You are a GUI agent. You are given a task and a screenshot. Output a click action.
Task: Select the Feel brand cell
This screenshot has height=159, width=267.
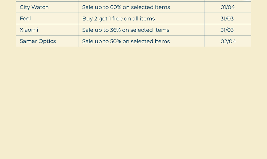pyautogui.click(x=25, y=19)
